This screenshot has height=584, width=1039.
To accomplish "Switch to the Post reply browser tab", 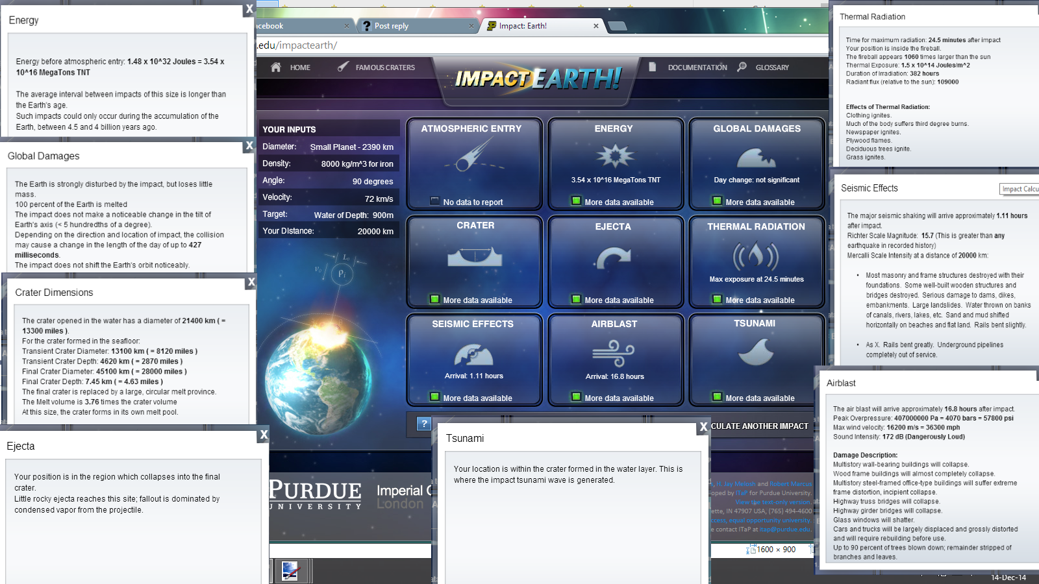I will [418, 26].
